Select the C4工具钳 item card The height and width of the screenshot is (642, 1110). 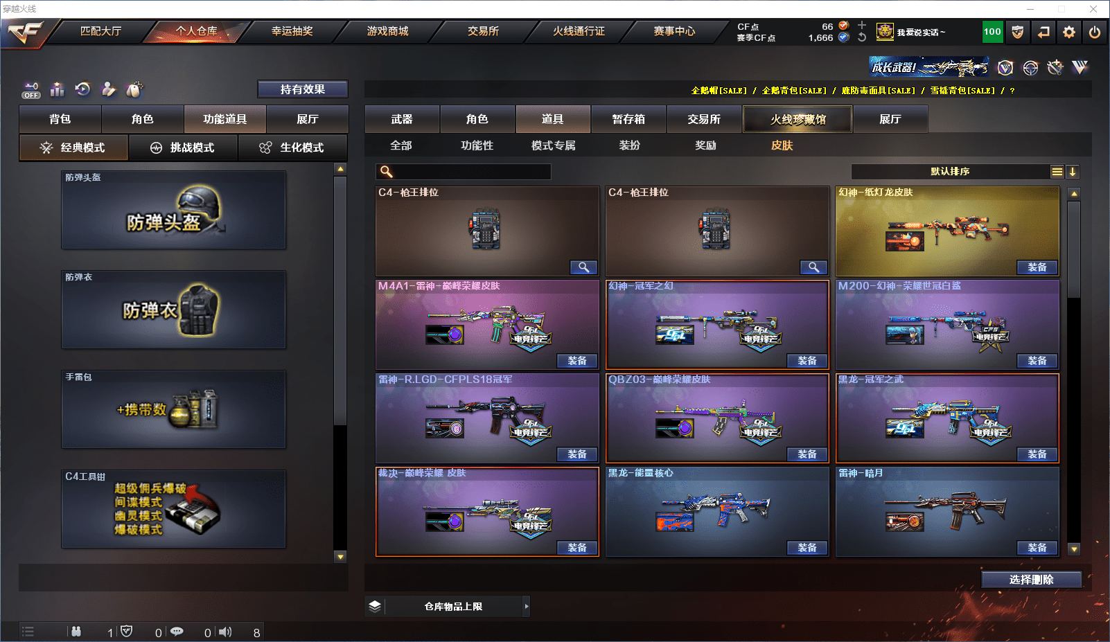point(173,509)
